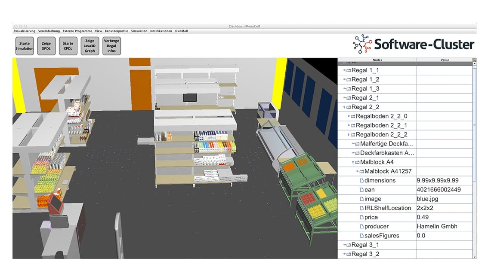Open the Benutzerprofile menu
The image size is (488, 273).
tap(117, 31)
